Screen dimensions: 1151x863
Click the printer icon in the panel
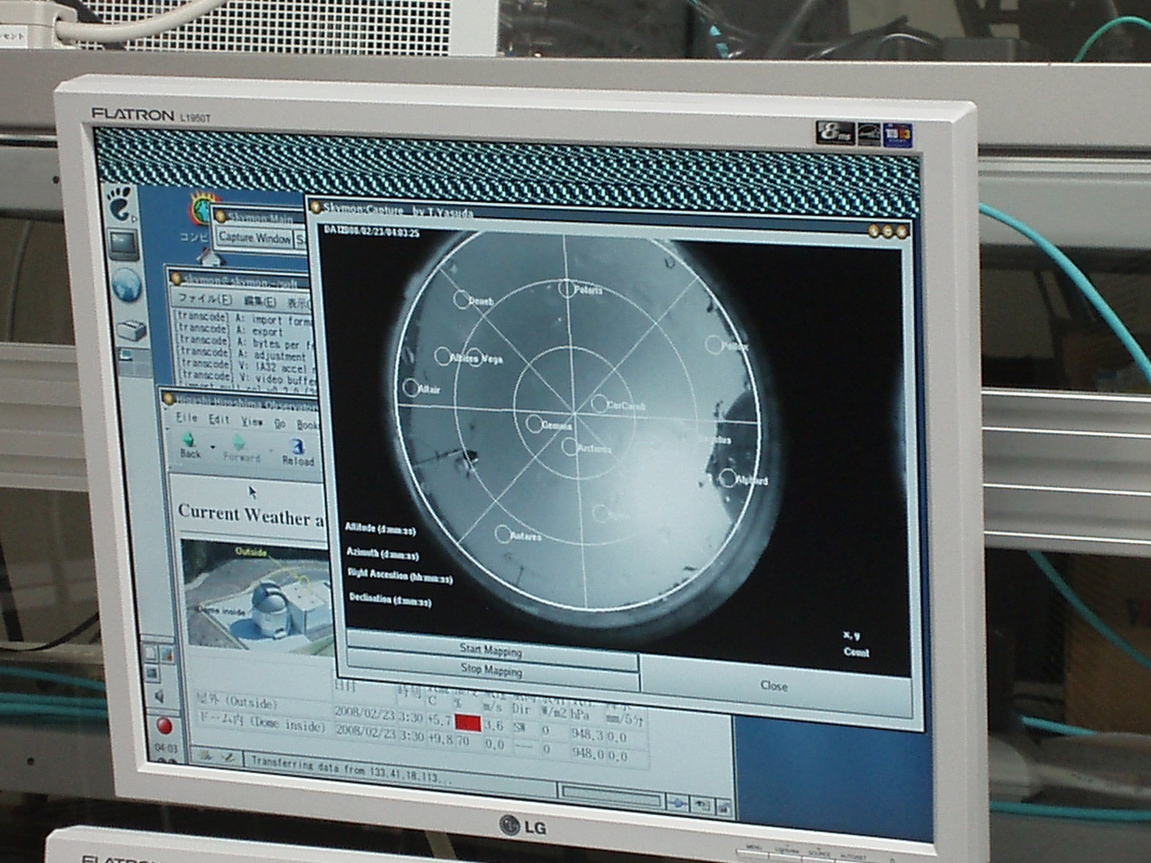click(130, 331)
